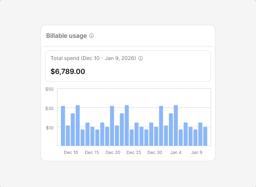Click the $30 y-axis label

[x=50, y=108]
